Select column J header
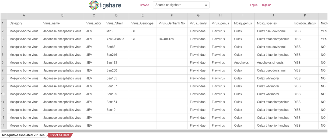 [x=273, y=16]
